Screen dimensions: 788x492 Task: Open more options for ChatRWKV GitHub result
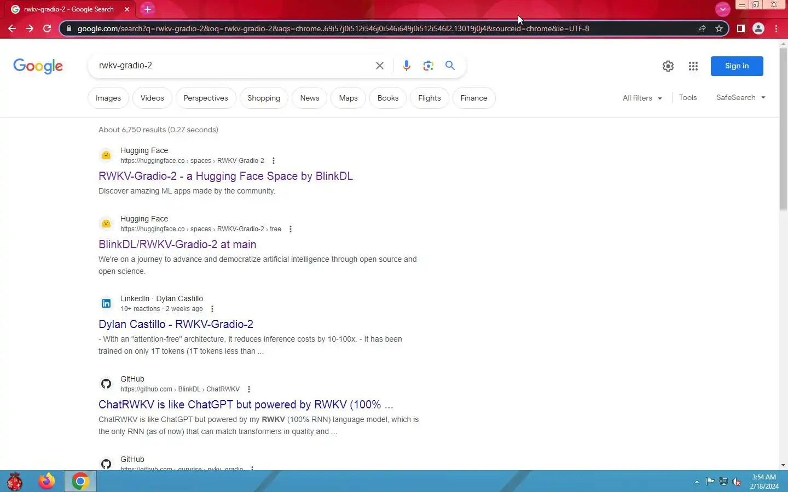coord(249,389)
